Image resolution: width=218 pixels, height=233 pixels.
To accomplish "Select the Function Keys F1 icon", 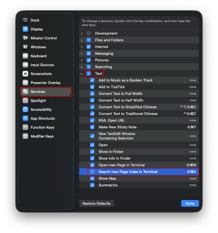I will (x=25, y=127).
